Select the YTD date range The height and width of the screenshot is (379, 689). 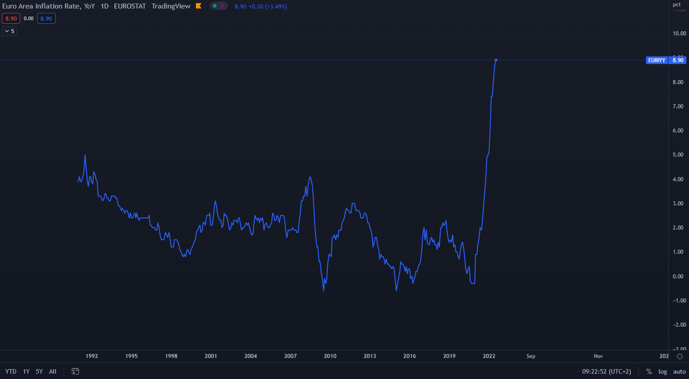point(11,371)
